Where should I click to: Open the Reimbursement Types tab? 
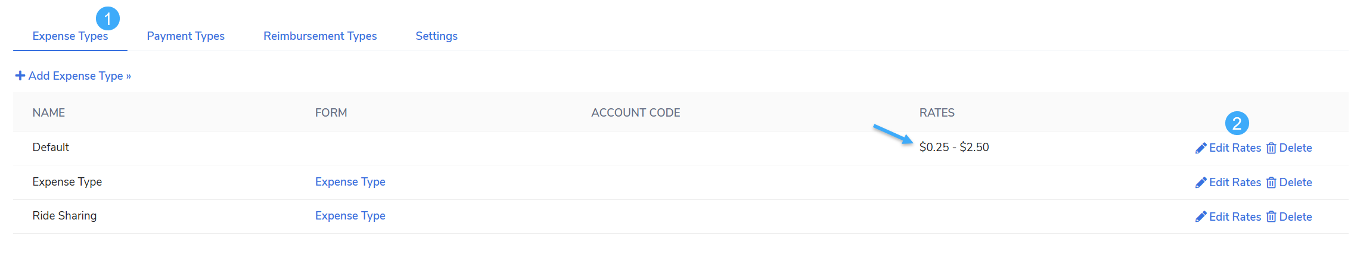coord(320,36)
